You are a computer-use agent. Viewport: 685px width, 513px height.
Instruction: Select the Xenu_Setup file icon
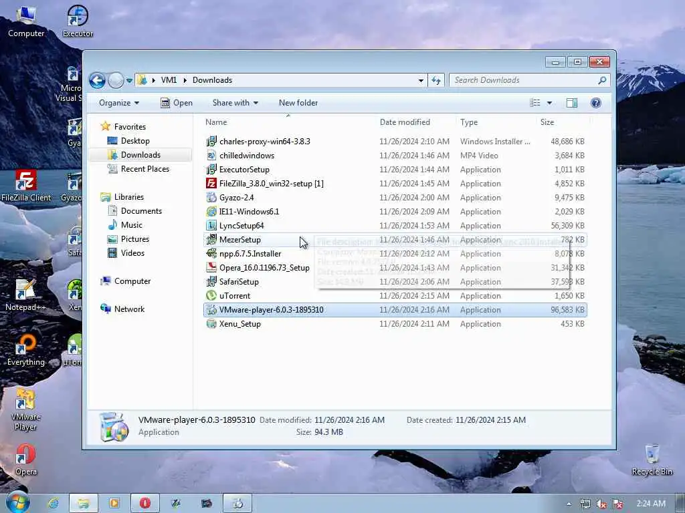[x=211, y=324]
